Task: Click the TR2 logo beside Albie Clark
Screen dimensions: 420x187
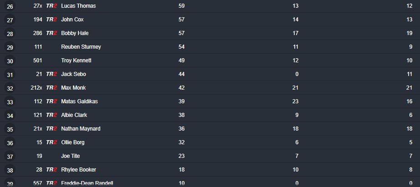Action: 51,115
